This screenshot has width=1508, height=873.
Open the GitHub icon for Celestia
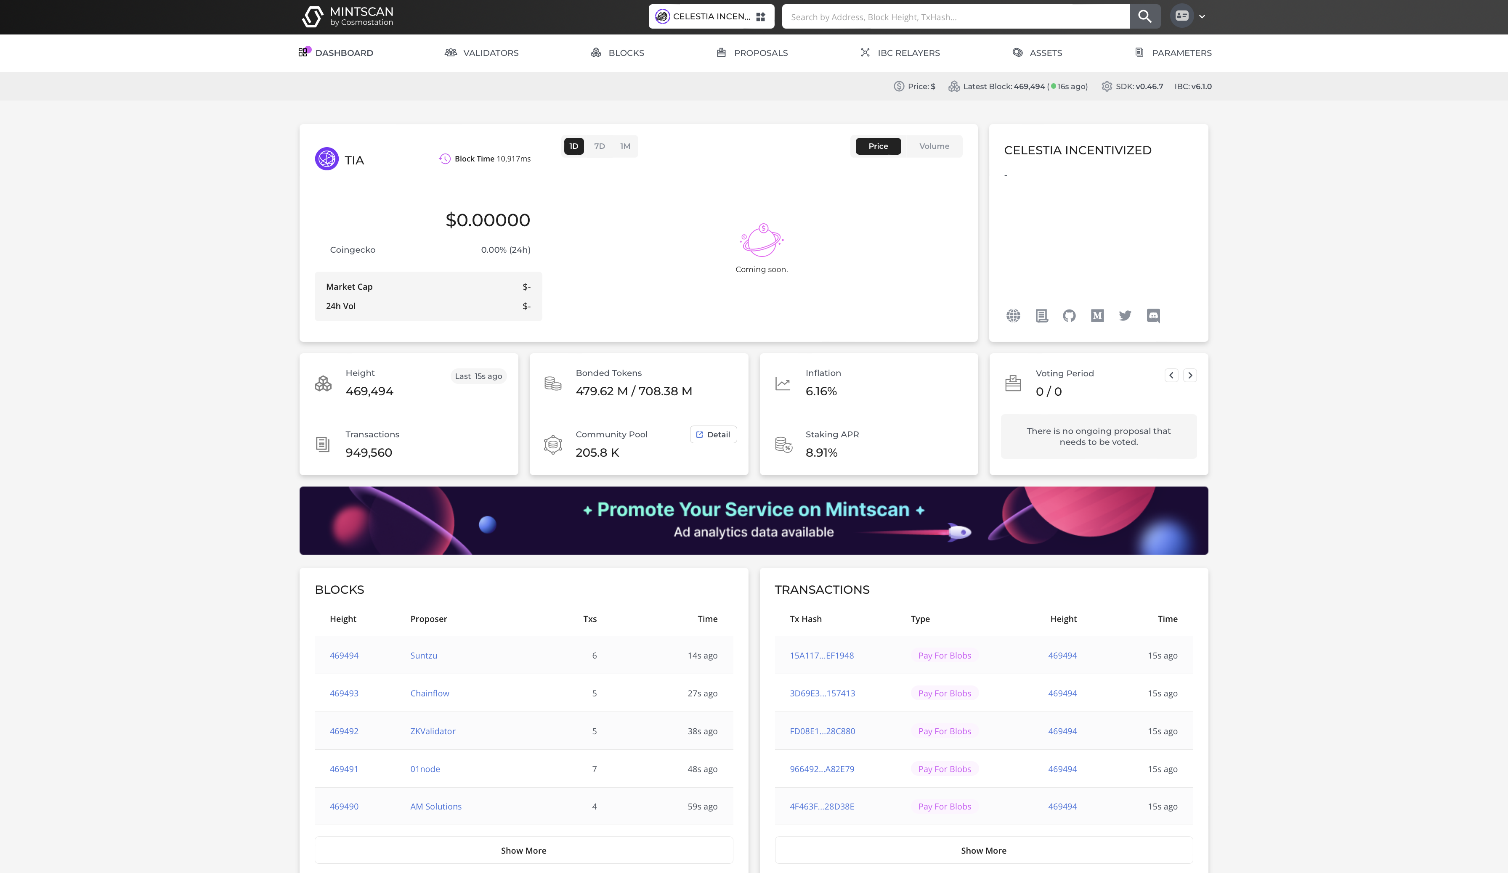[1070, 316]
